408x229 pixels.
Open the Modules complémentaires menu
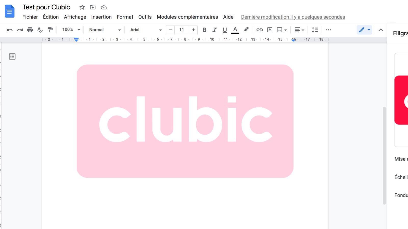click(187, 17)
